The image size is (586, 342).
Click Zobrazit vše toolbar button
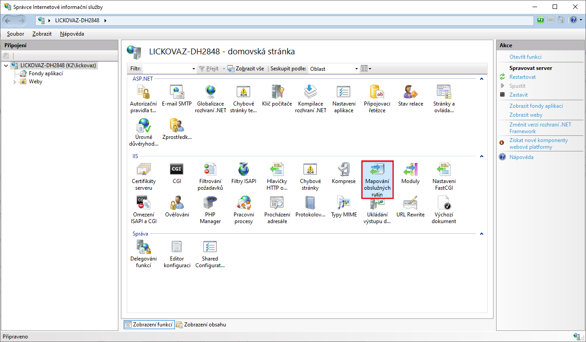click(246, 69)
